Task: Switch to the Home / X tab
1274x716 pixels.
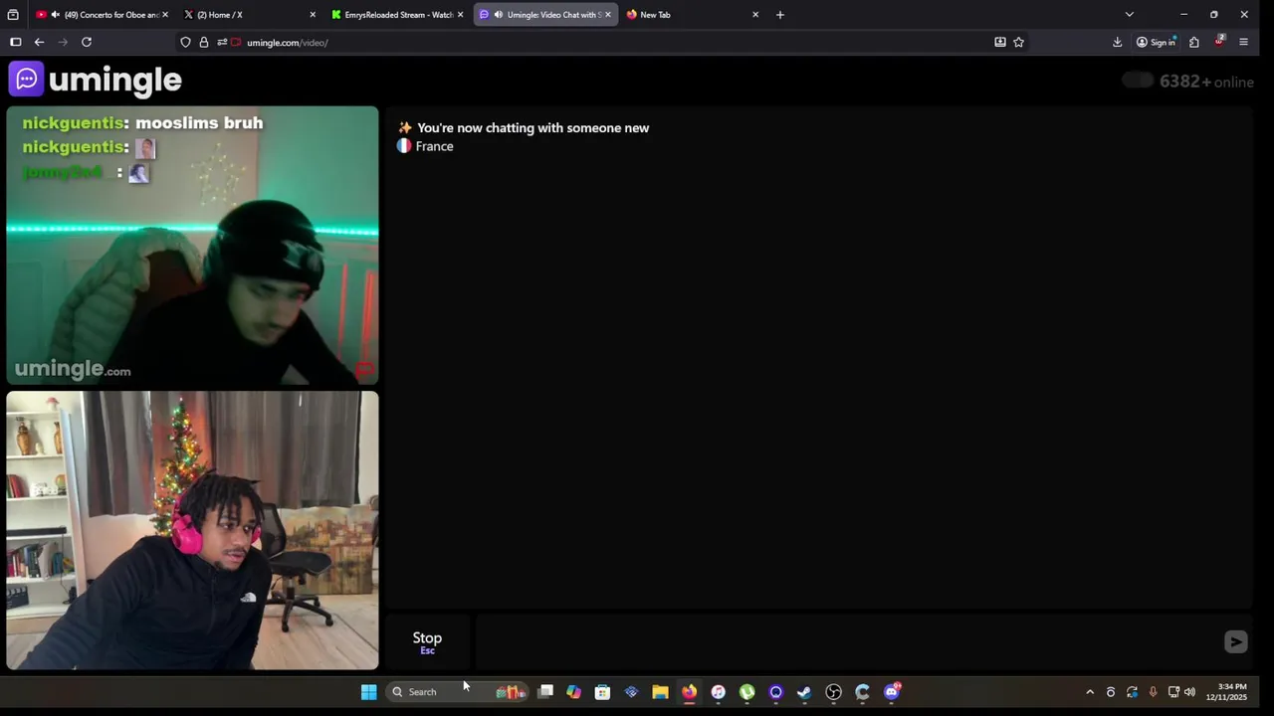Action: pyautogui.click(x=249, y=15)
